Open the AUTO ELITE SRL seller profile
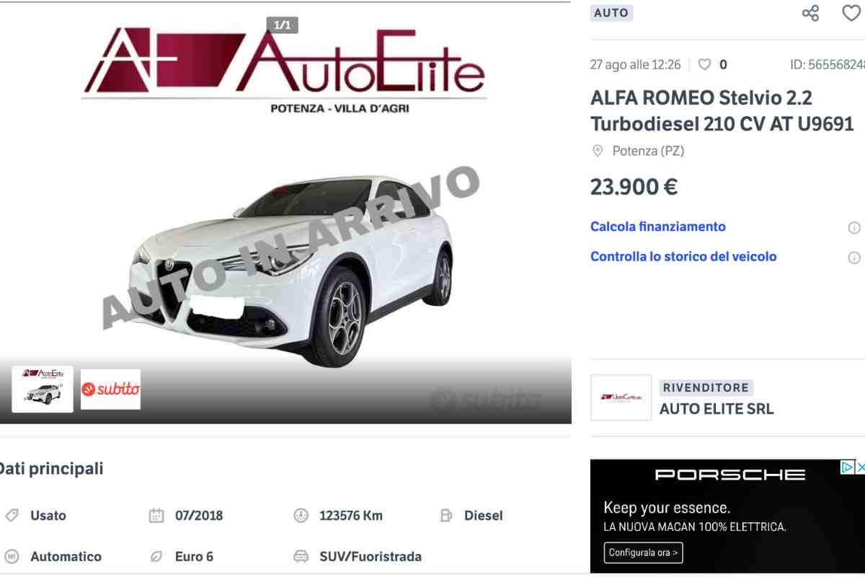The height and width of the screenshot is (577, 865). 717,409
